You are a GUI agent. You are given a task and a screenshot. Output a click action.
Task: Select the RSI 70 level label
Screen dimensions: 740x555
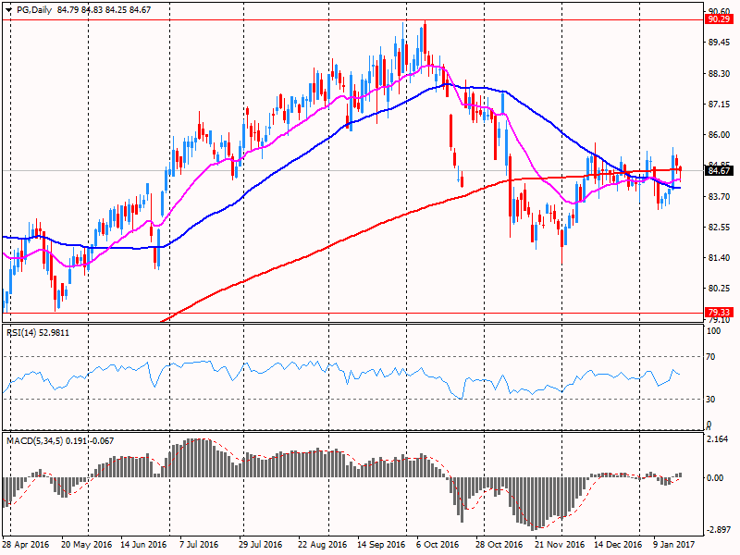click(710, 357)
